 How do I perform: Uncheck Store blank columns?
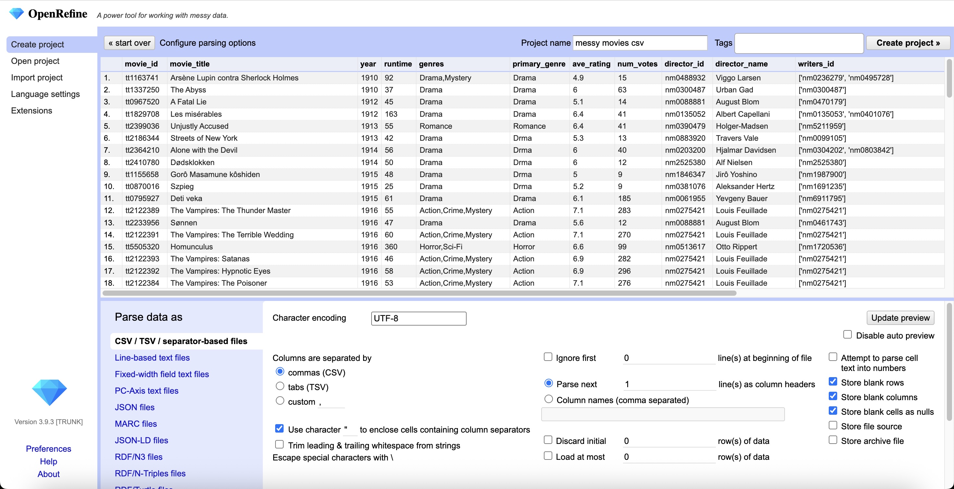tap(833, 396)
